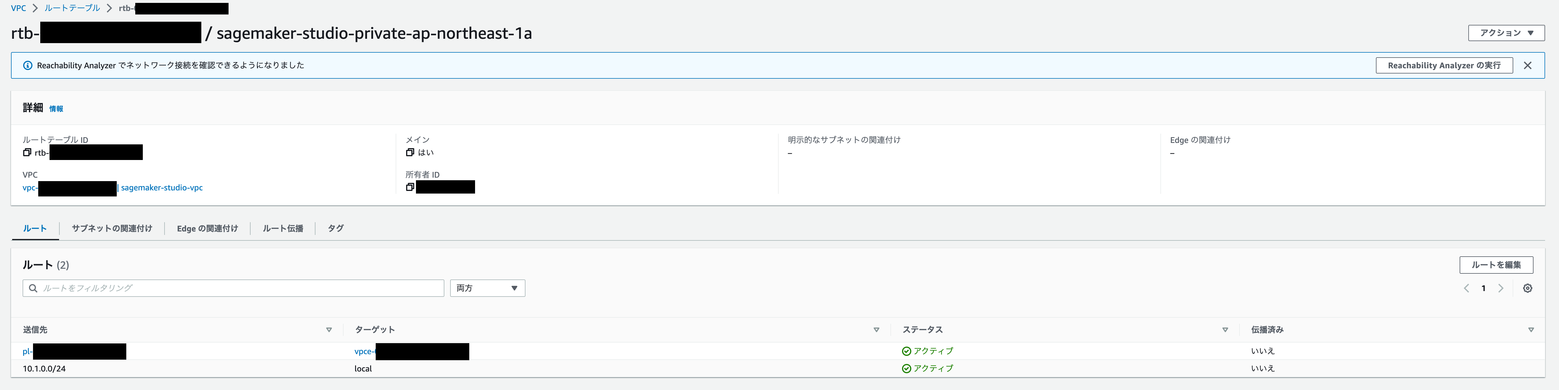The image size is (1559, 390).
Task: Copy the route table ID with copy icon
Action: point(27,152)
